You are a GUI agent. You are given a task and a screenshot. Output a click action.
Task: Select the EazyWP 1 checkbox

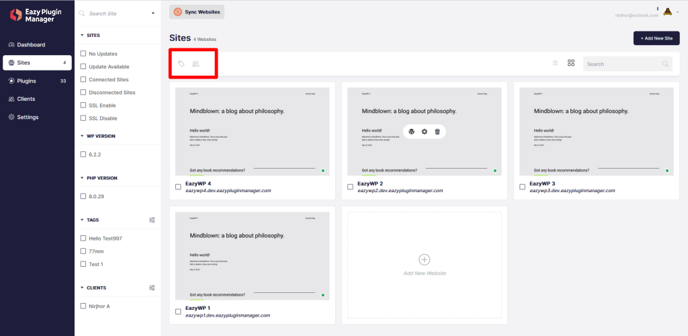pos(178,311)
